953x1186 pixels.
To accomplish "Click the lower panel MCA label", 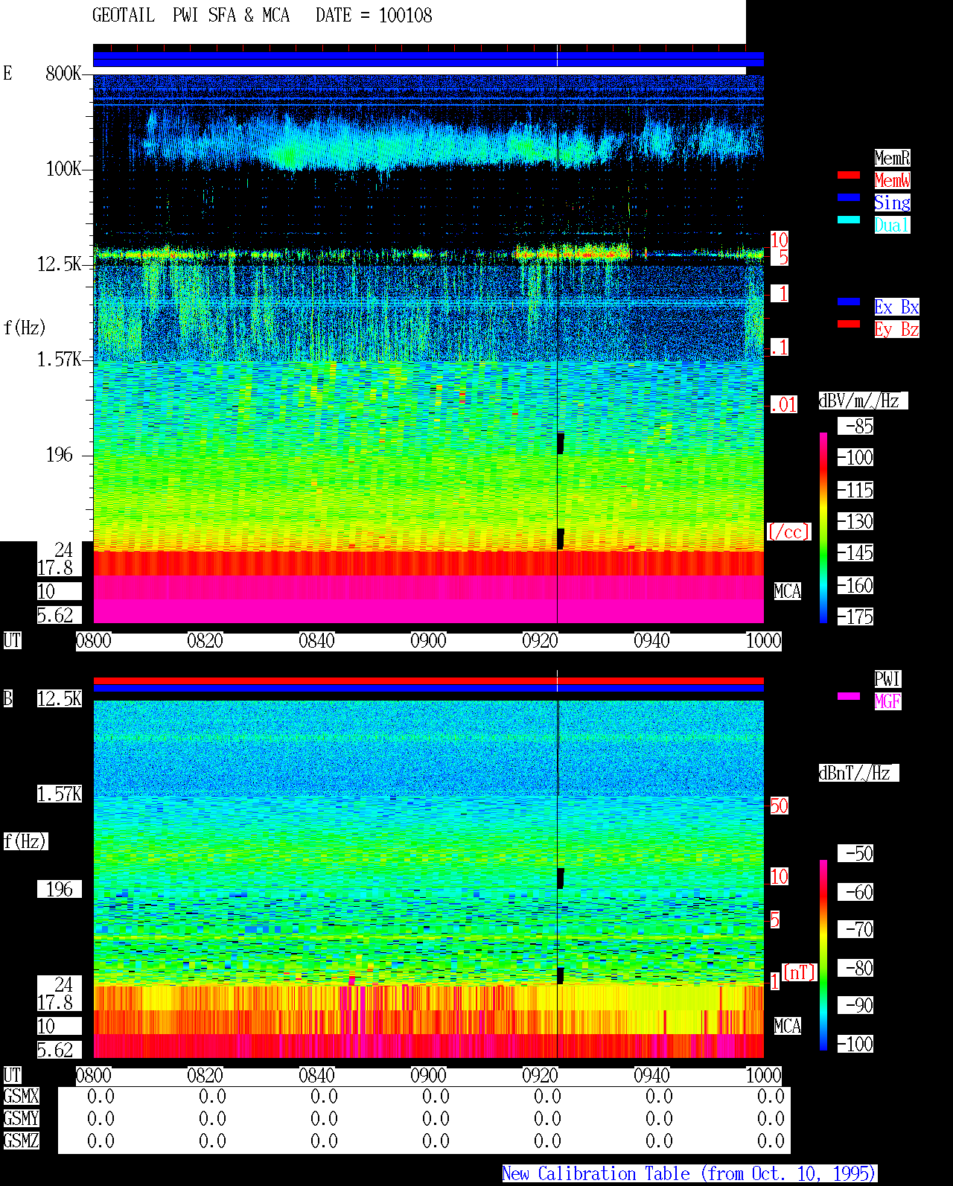I will pyautogui.click(x=788, y=1026).
